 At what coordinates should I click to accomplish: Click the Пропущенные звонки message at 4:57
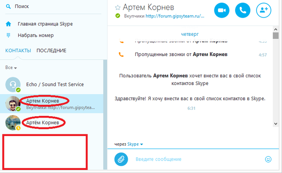pyautogui.click(x=181, y=54)
